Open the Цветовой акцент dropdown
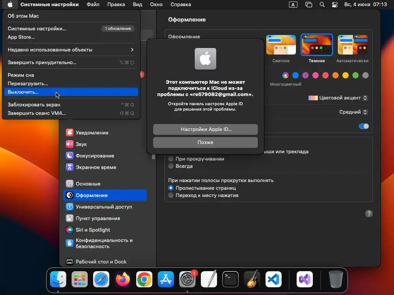The width and height of the screenshot is (394, 295). [338, 98]
